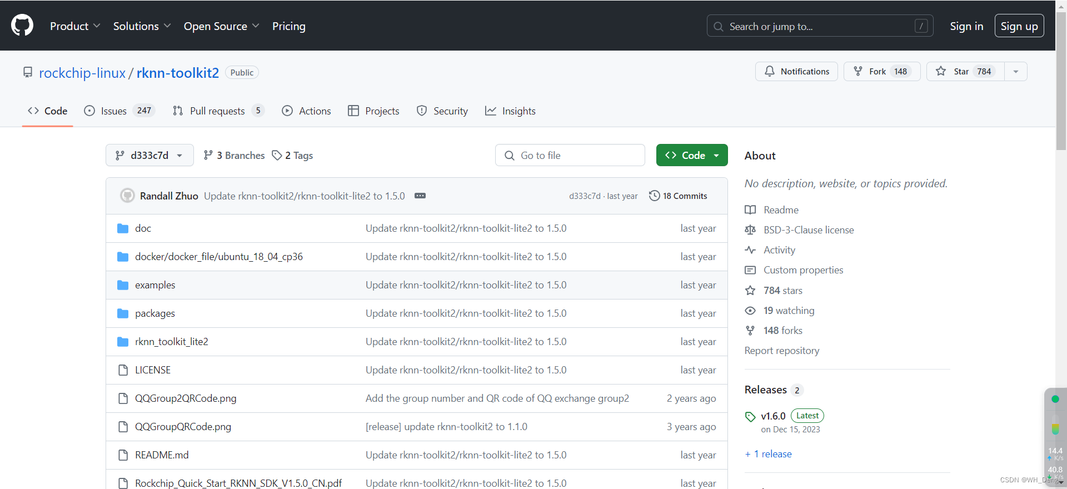This screenshot has height=489, width=1067.
Task: Switch to the Issues tab
Action: click(119, 111)
